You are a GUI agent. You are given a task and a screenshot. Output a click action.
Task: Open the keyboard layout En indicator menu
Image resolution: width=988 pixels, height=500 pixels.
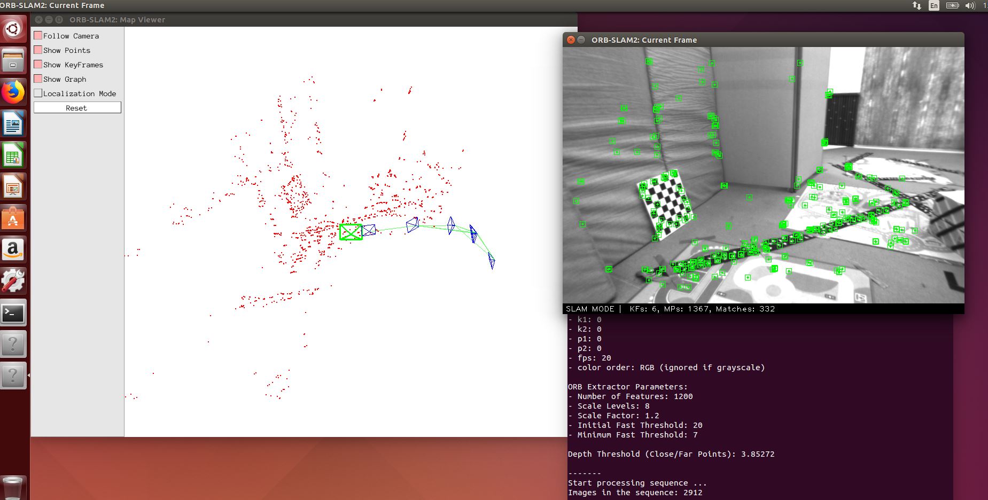[x=933, y=5]
